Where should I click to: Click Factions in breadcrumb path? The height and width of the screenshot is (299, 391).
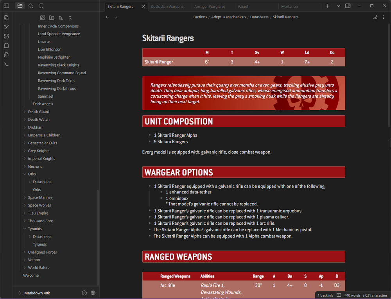[200, 17]
